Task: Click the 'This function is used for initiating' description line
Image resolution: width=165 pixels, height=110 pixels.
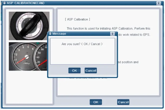Action: (108, 28)
